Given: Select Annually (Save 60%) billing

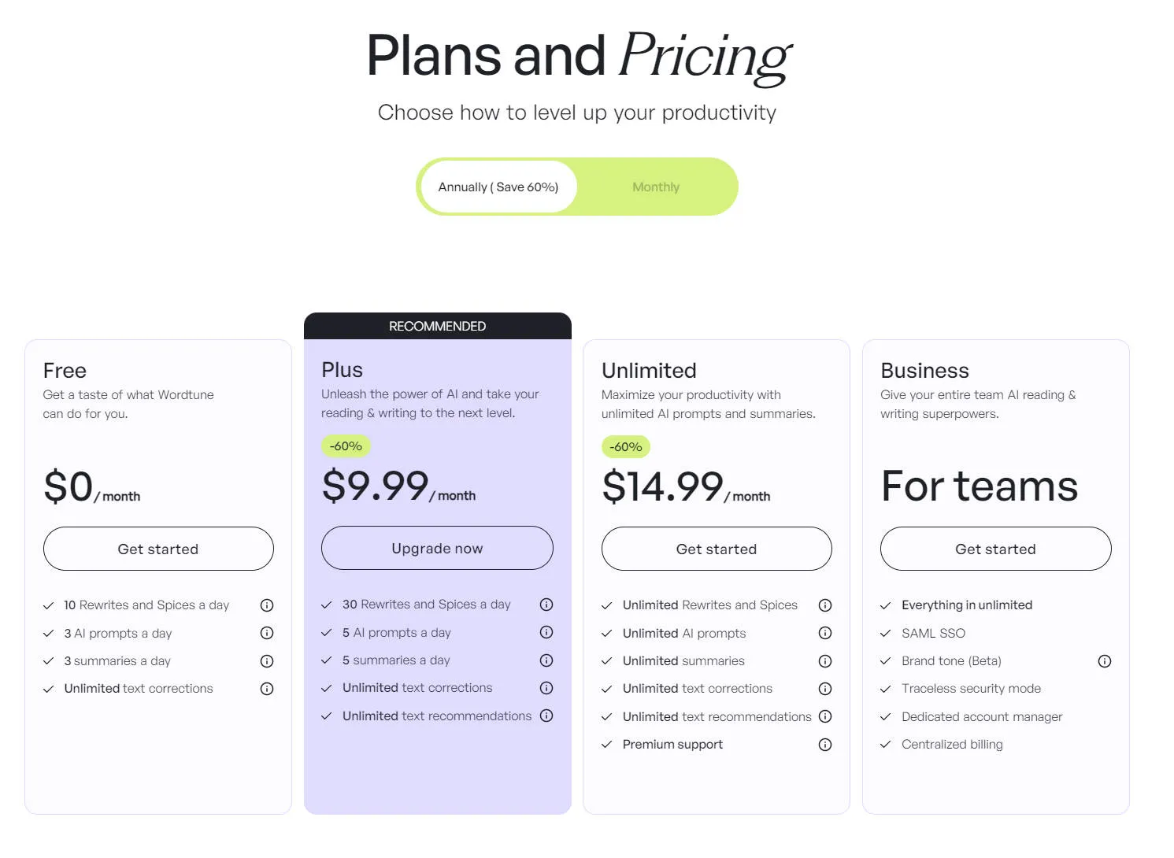Looking at the screenshot, I should click(498, 187).
